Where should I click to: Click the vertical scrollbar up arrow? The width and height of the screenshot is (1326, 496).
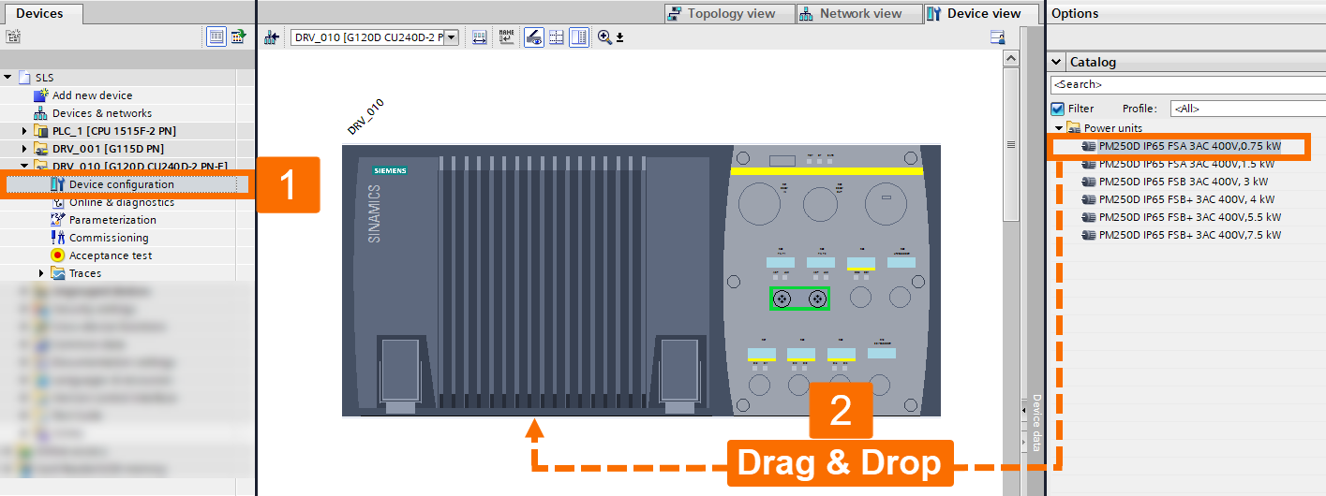(1010, 59)
